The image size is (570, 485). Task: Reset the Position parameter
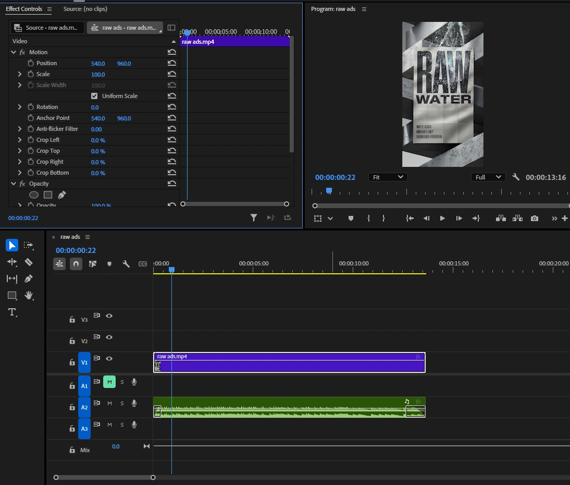tap(171, 63)
